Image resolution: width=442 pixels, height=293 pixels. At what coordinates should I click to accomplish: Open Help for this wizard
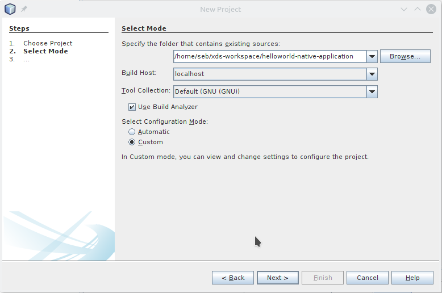pos(412,278)
